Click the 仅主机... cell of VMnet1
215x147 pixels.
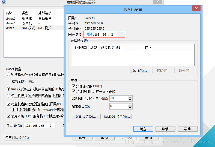(x=28, y=23)
